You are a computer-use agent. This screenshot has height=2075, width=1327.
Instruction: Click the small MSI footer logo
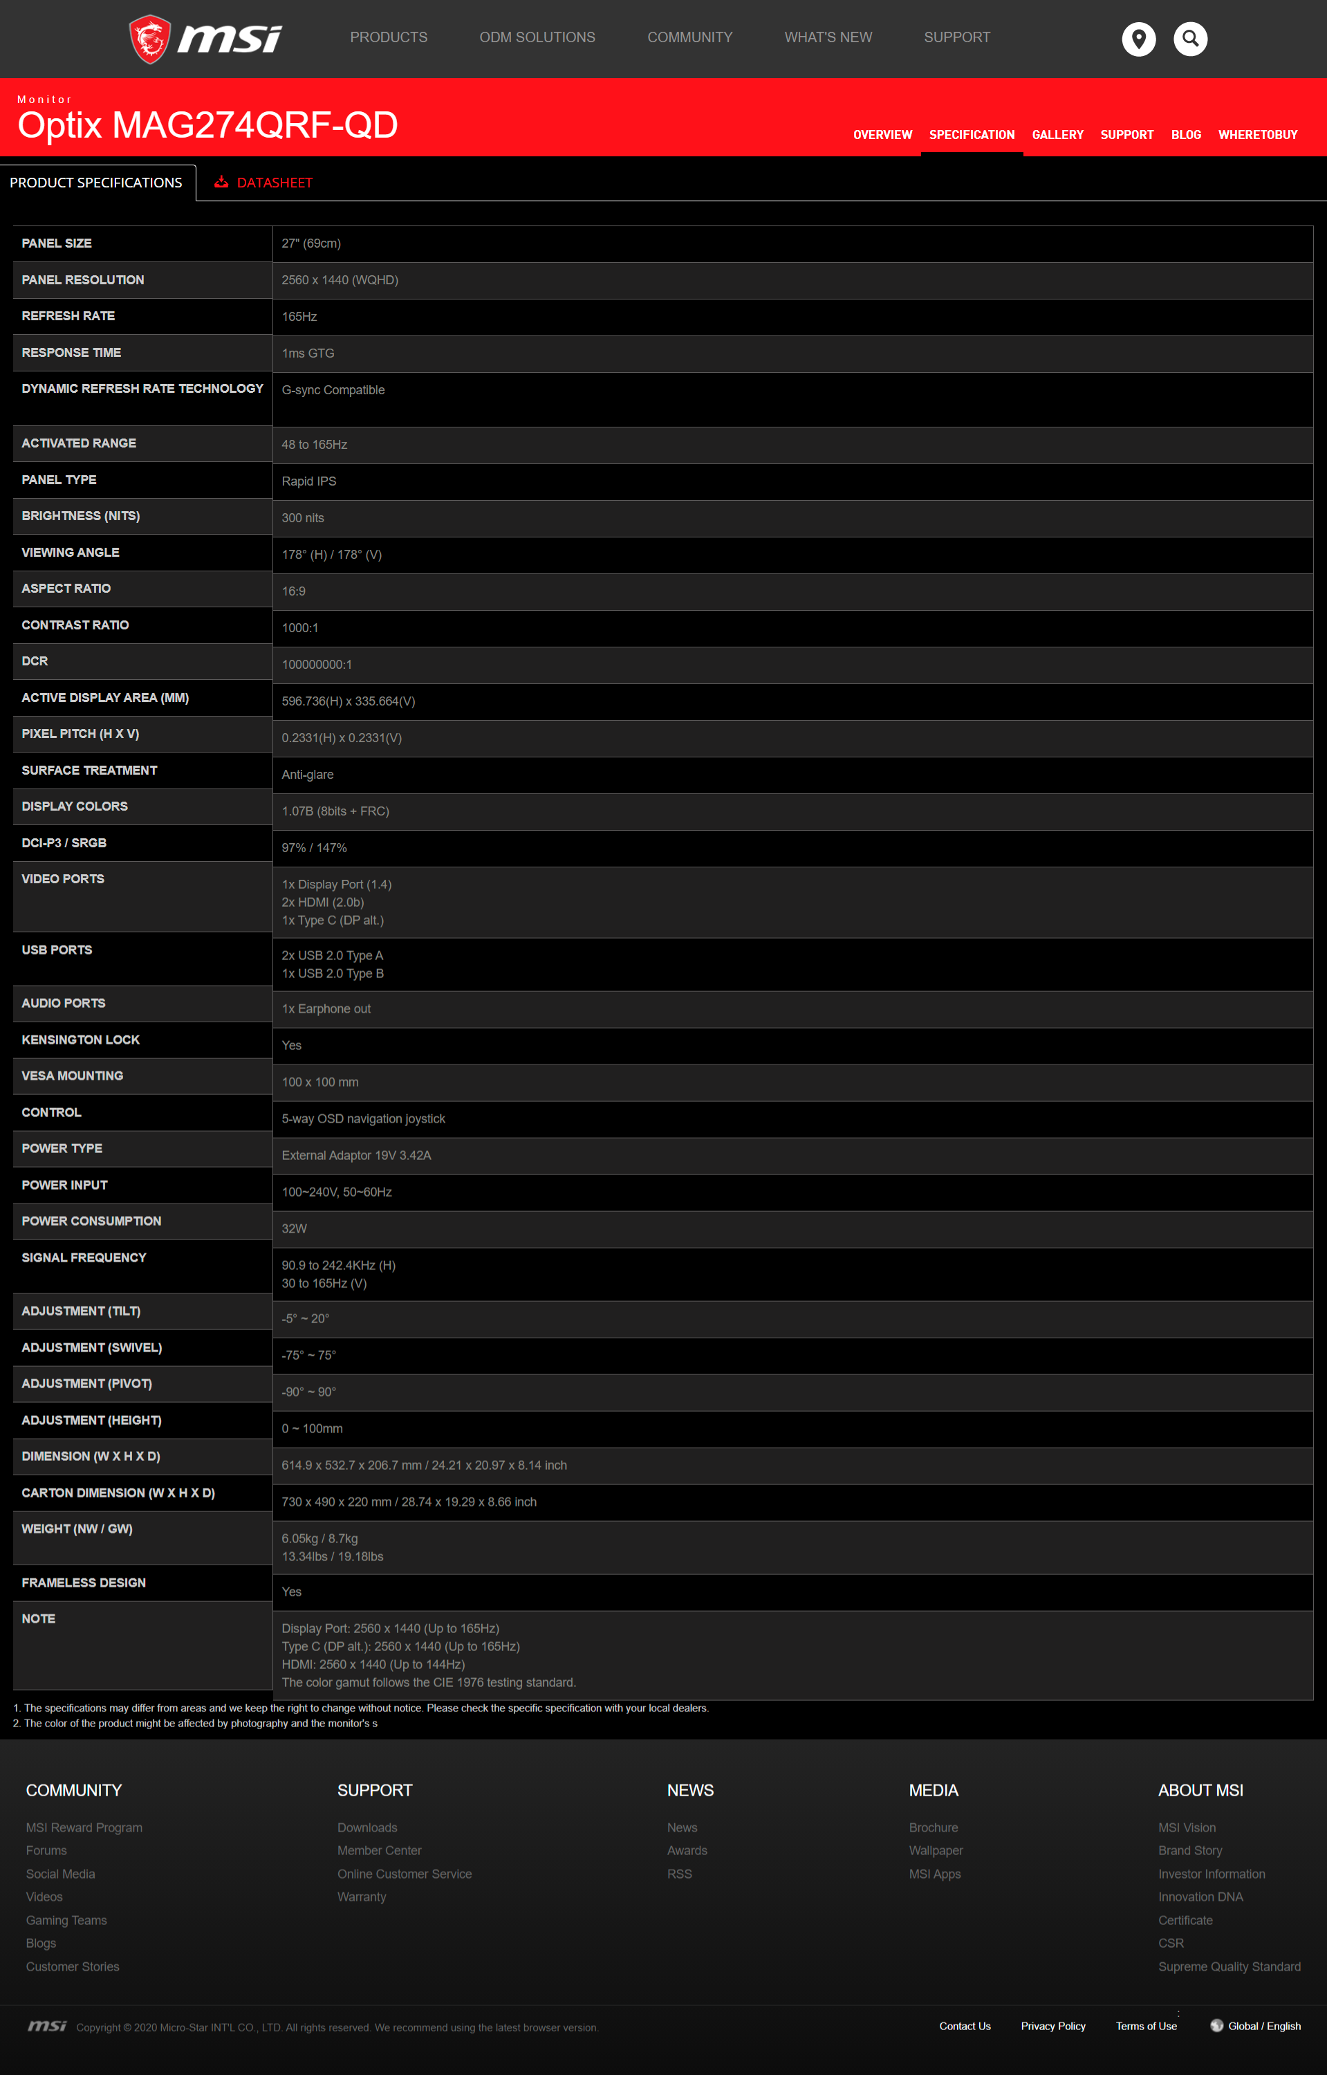point(48,2025)
